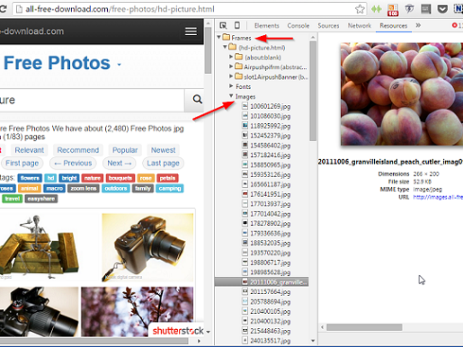Click the about:blank folder icon
This screenshot has height=347, width=463.
(238, 57)
